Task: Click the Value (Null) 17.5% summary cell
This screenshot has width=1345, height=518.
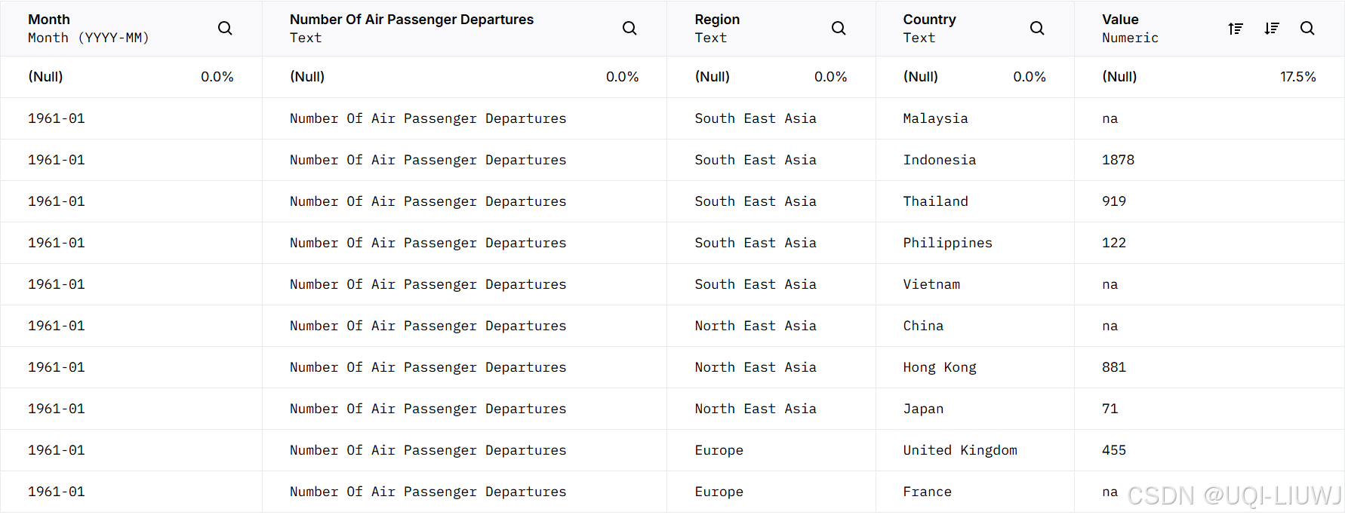Action: (1208, 77)
